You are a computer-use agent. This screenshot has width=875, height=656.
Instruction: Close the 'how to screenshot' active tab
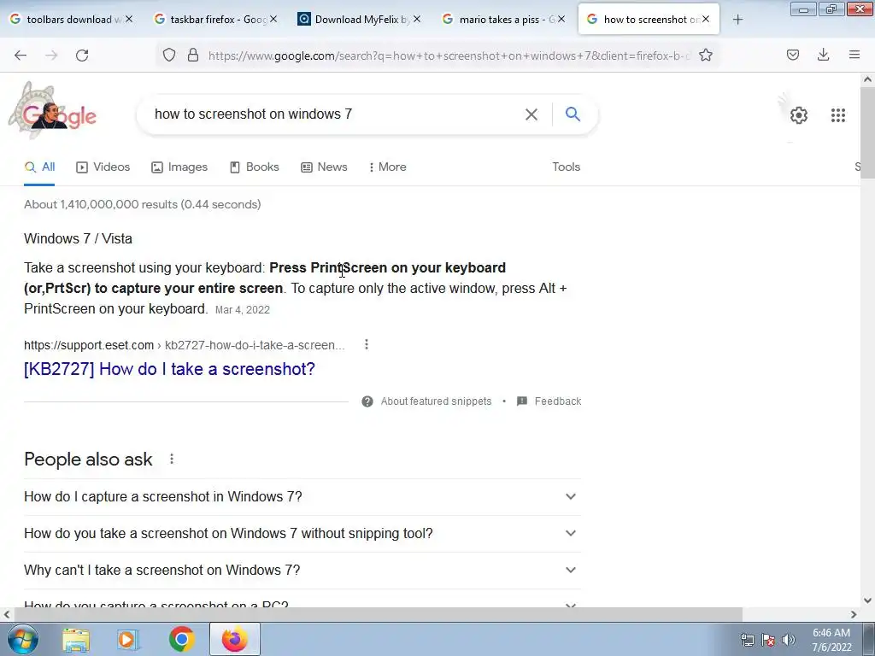click(706, 19)
